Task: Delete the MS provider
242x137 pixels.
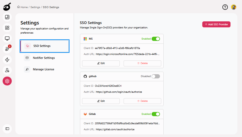Action: 142,63
